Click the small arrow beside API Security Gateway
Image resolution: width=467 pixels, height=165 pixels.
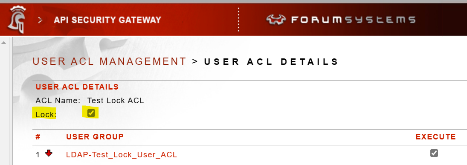[x=41, y=20]
